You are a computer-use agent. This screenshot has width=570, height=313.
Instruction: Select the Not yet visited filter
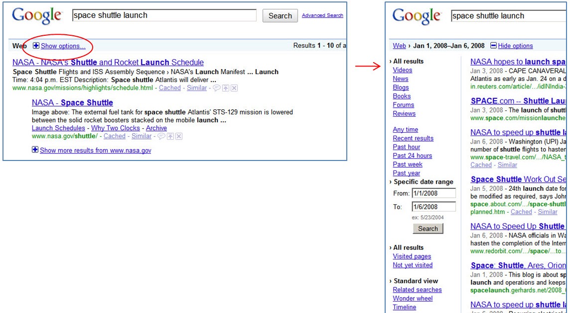click(413, 265)
